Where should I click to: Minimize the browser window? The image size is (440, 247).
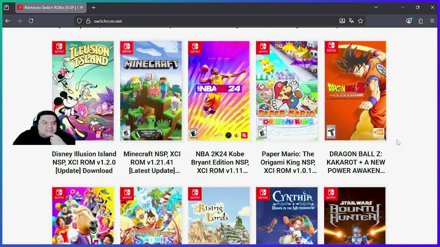coord(403,7)
